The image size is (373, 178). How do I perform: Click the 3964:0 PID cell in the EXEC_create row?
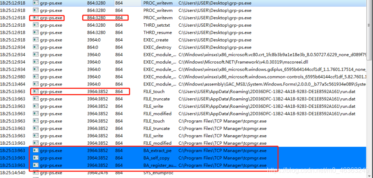[94, 40]
